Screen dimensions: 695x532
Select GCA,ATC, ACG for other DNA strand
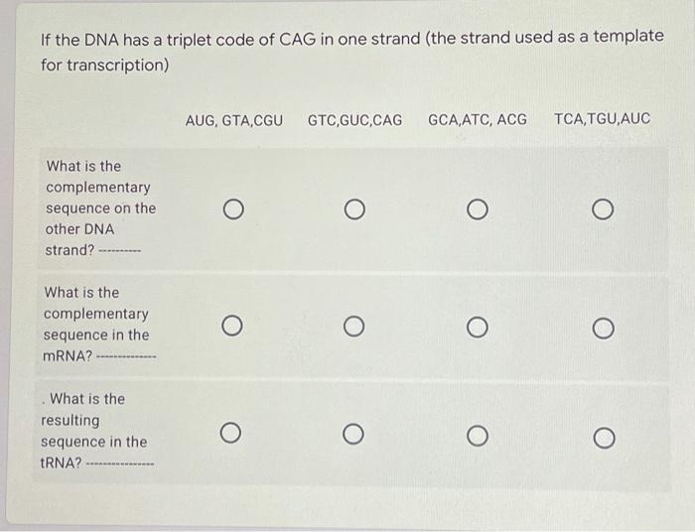(x=478, y=209)
